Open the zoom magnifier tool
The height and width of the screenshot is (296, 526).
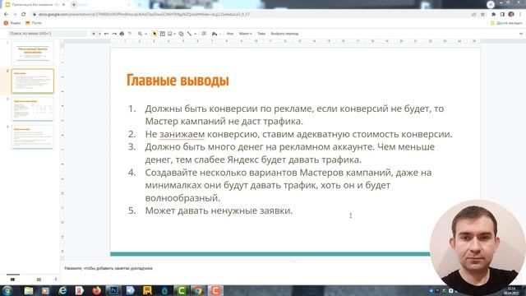[x=140, y=34]
